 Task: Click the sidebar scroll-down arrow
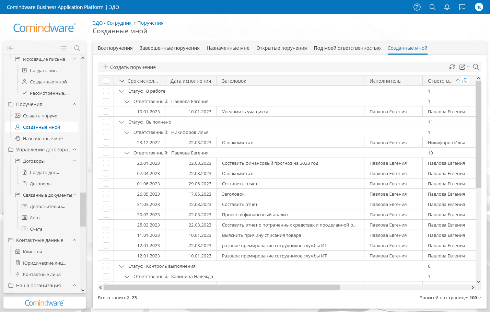[83, 290]
